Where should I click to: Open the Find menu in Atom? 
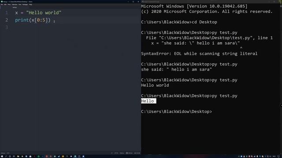(x=20, y=4)
